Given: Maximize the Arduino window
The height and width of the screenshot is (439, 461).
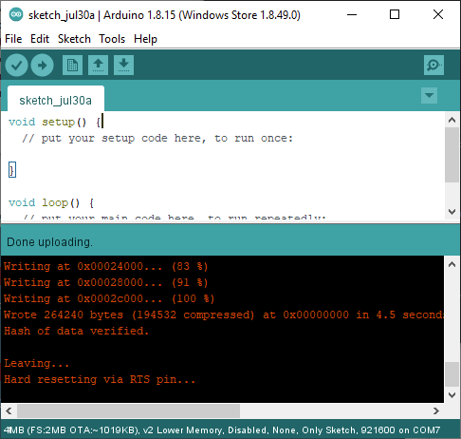Looking at the screenshot, I should tap(395, 14).
